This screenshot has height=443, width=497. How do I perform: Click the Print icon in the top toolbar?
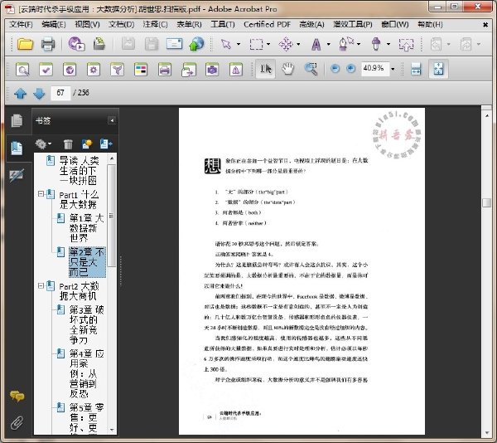click(48, 44)
